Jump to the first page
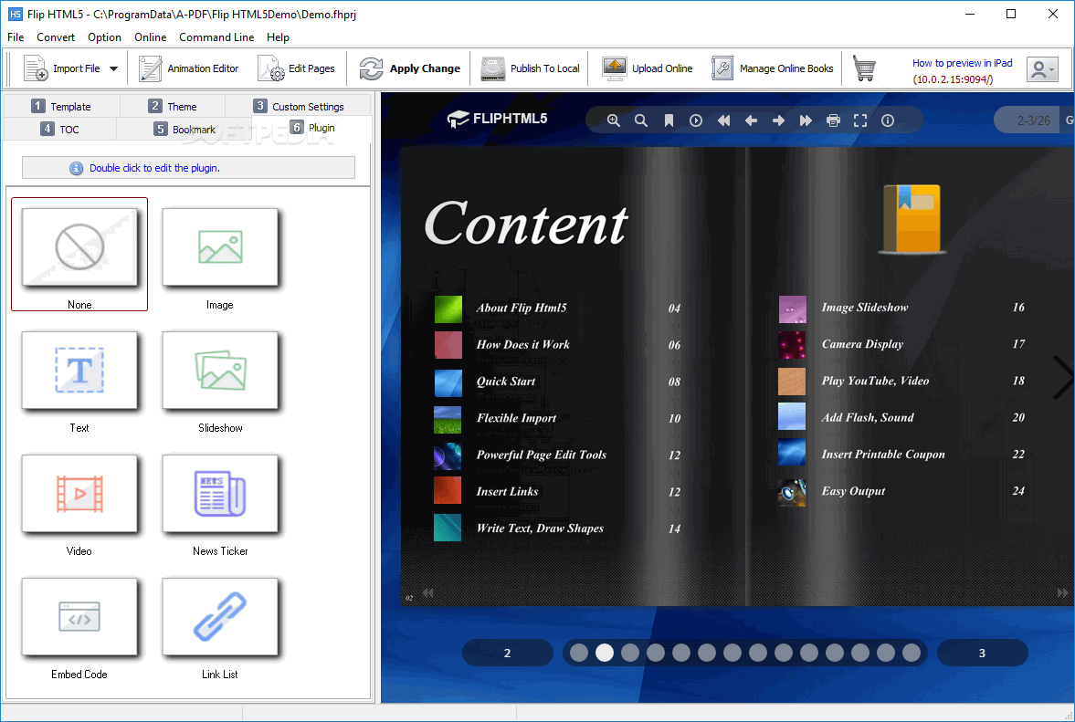The width and height of the screenshot is (1075, 722). pyautogui.click(x=723, y=120)
